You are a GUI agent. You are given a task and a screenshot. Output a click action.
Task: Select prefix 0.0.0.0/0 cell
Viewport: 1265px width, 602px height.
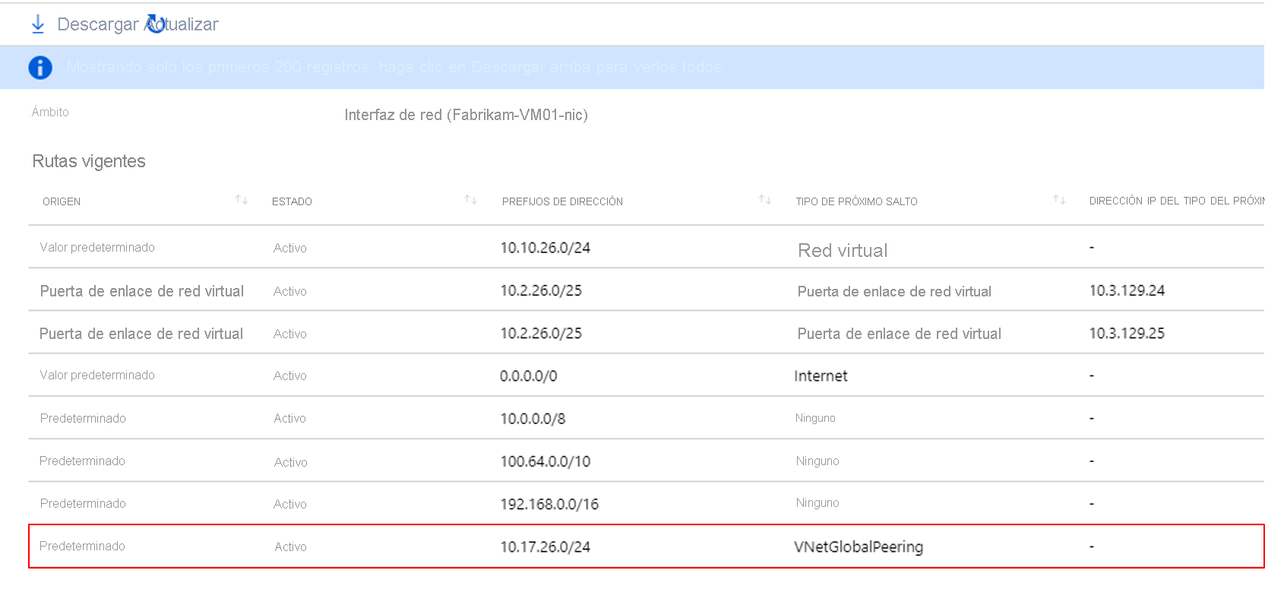529,376
